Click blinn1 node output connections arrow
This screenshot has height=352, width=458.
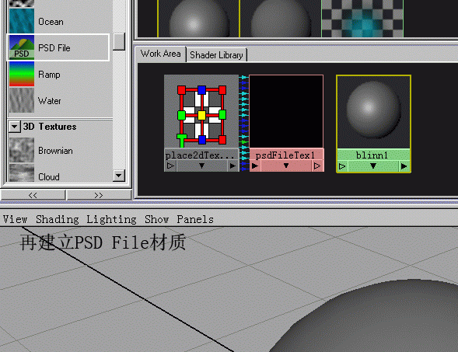point(404,166)
